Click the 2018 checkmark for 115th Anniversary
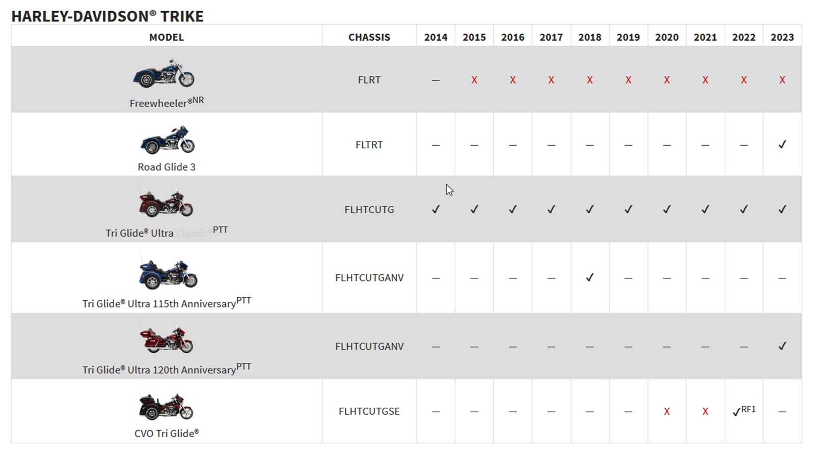The image size is (815, 451). (x=589, y=278)
